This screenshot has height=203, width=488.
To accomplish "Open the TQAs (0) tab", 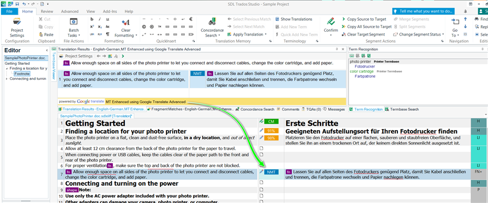I will coord(311,109).
